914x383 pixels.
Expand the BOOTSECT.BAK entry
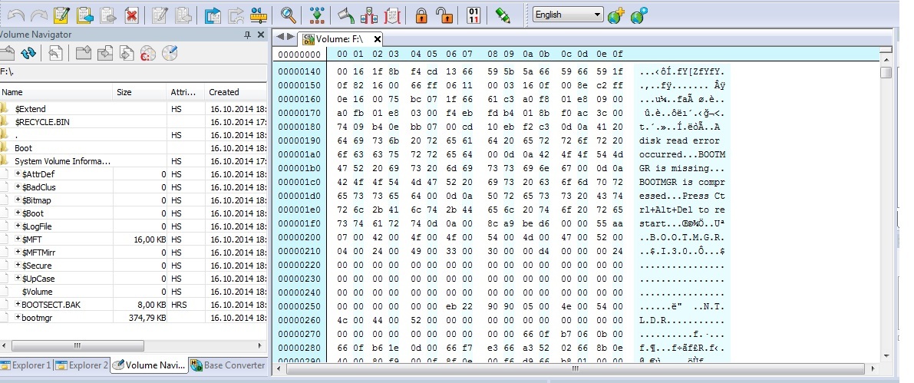click(x=18, y=304)
